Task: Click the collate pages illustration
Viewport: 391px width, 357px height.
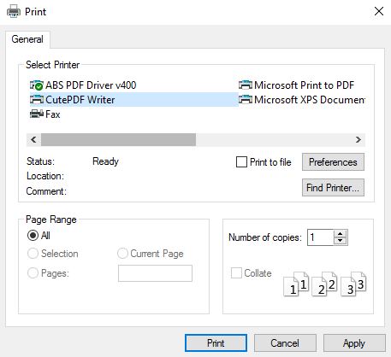Action: (325, 284)
